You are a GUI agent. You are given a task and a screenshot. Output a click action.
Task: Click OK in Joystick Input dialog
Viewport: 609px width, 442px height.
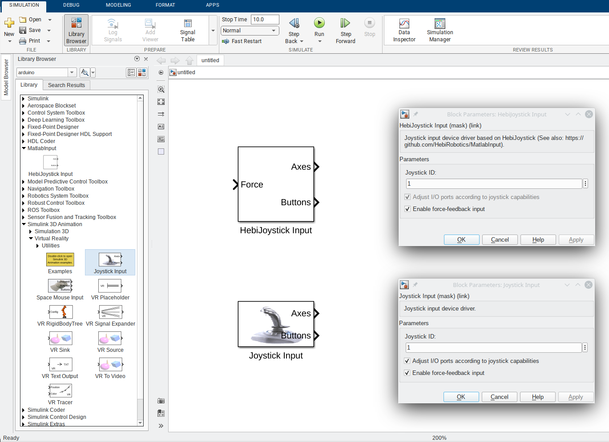461,397
